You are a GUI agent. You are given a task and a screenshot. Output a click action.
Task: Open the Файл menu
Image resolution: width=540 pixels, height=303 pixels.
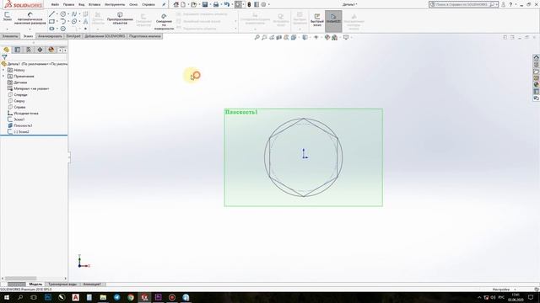55,4
